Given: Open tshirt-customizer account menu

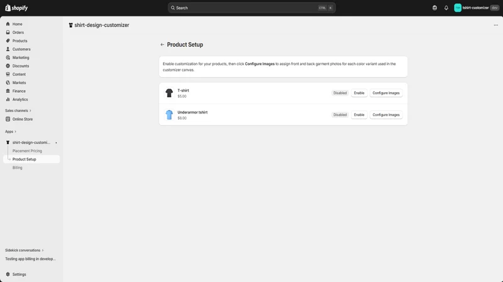Looking at the screenshot, I should coord(477,8).
